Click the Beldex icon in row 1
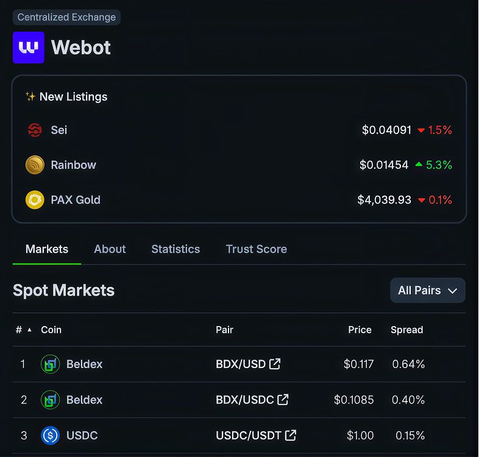This screenshot has height=457, width=479. tap(50, 364)
